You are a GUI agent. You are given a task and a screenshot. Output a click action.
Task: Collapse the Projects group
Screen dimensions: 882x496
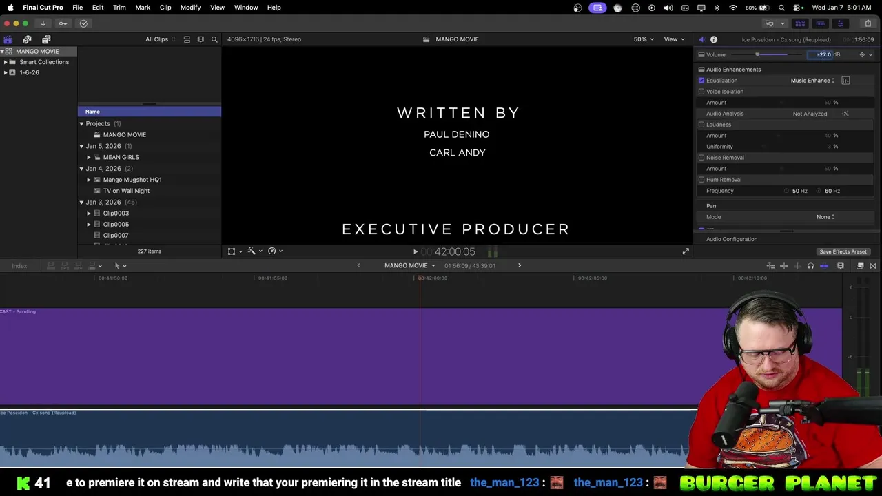coord(81,124)
